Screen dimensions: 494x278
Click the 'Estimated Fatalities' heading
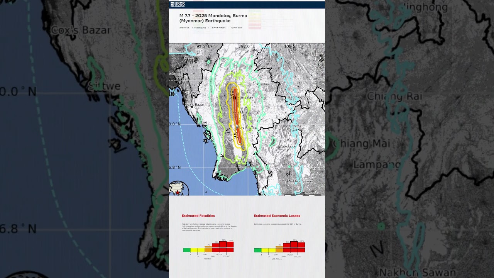(198, 216)
